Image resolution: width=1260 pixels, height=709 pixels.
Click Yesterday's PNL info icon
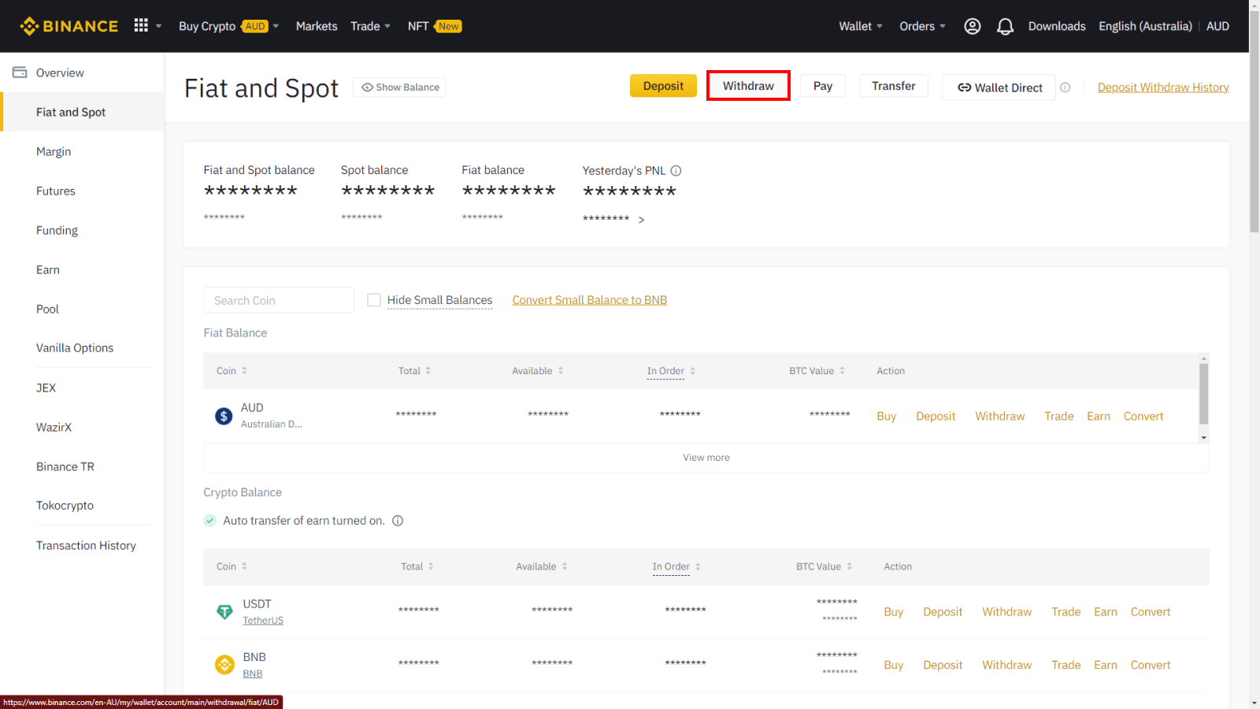pos(676,170)
